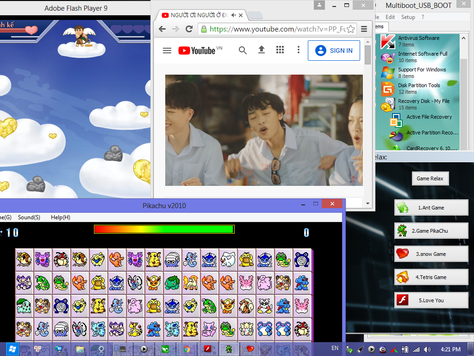Launch 1.Ant Game
Viewport: 474px width, 356px height.
[x=431, y=208]
